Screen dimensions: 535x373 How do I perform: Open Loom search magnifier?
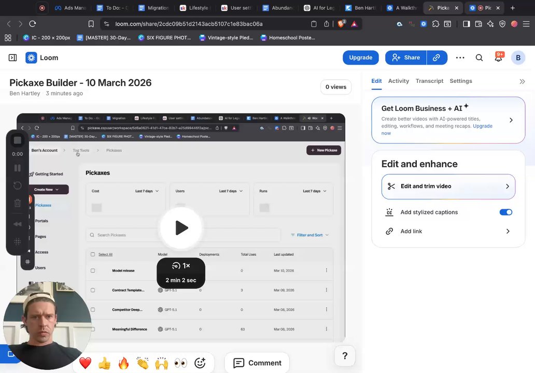pos(479,58)
